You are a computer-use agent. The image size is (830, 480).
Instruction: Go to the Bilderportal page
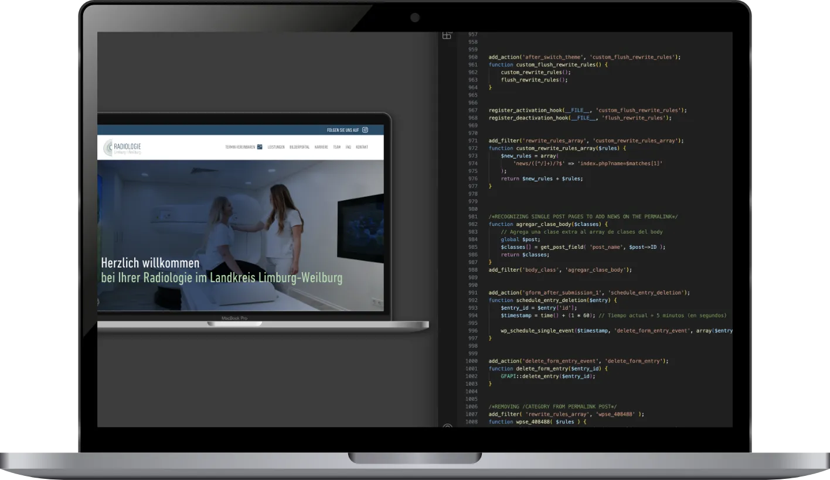coord(299,147)
